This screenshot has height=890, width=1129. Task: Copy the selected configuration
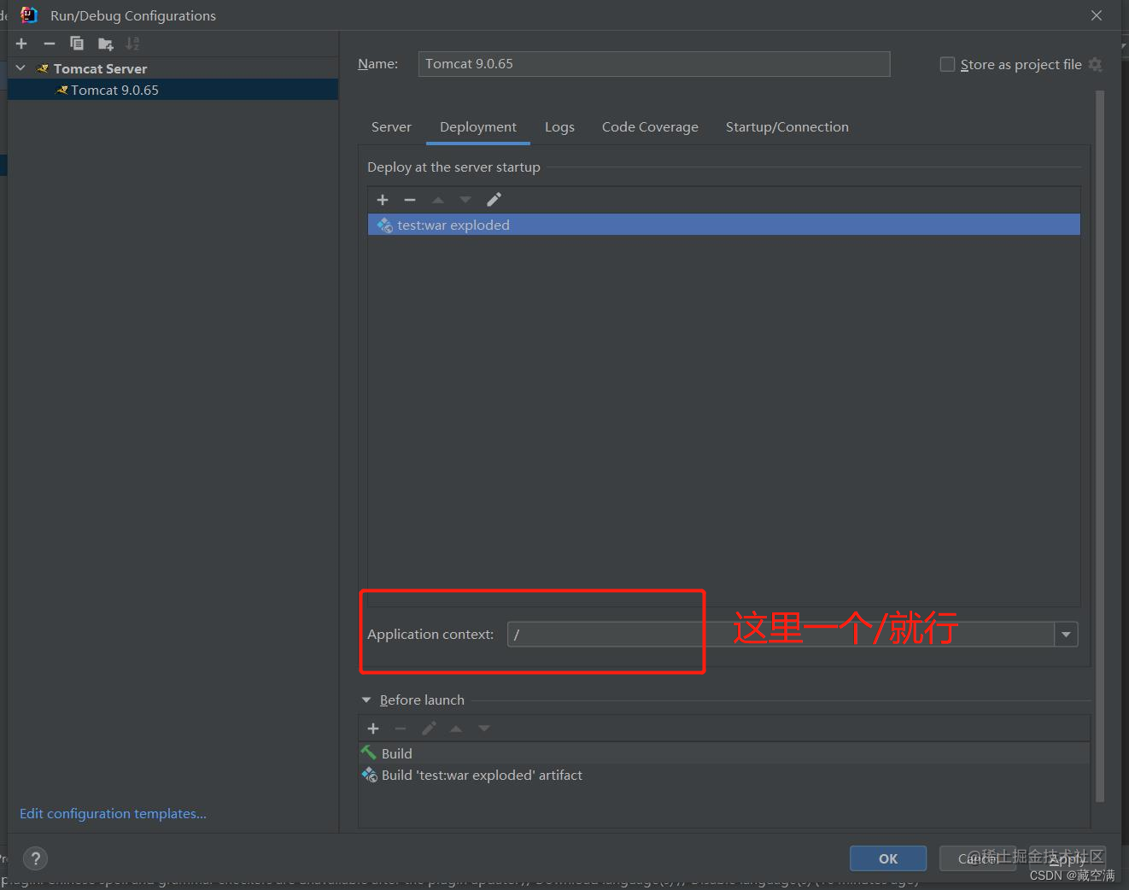77,44
